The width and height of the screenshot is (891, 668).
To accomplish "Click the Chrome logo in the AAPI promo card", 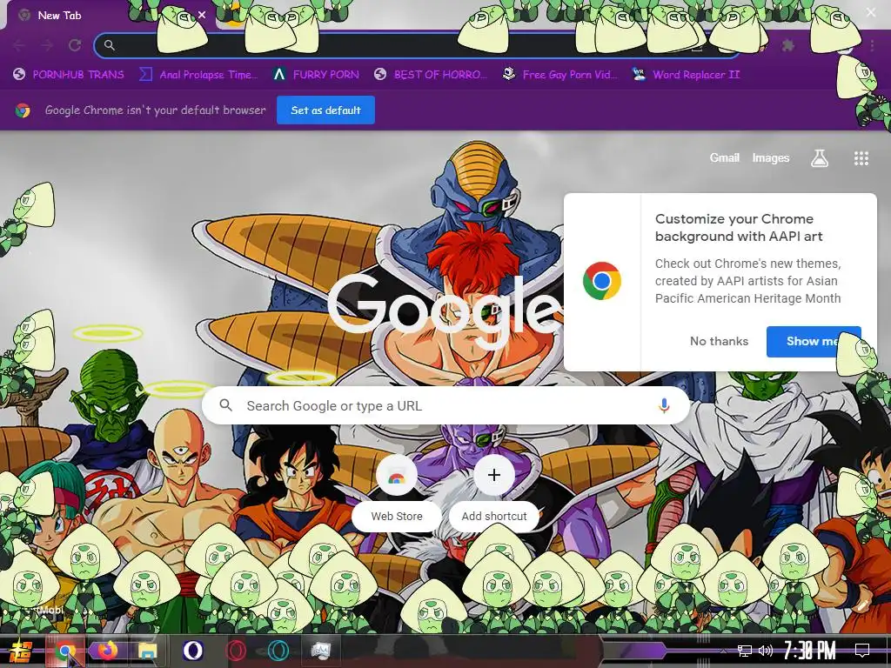I will [602, 281].
